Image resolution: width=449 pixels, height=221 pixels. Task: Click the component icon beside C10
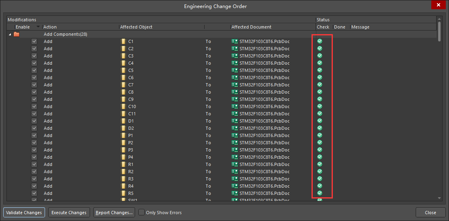123,106
